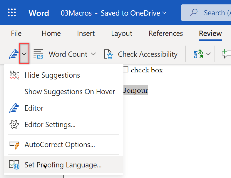
Task: Select the Review tab
Action: point(210,34)
